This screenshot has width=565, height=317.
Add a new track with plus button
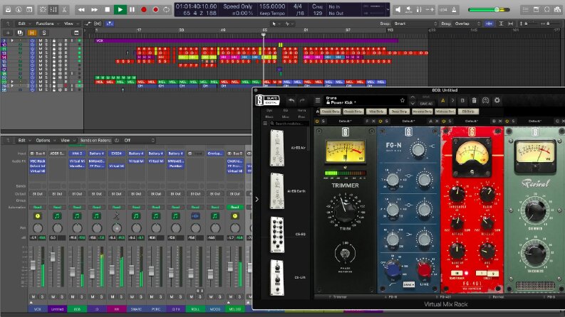click(8, 33)
